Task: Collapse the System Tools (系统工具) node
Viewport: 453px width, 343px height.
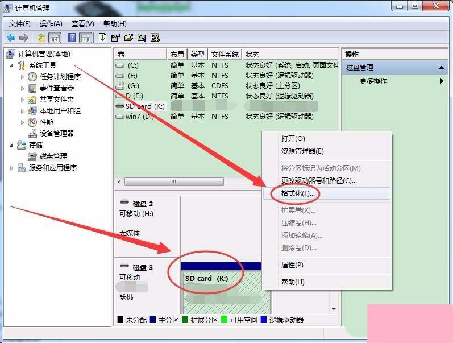Action: point(11,65)
